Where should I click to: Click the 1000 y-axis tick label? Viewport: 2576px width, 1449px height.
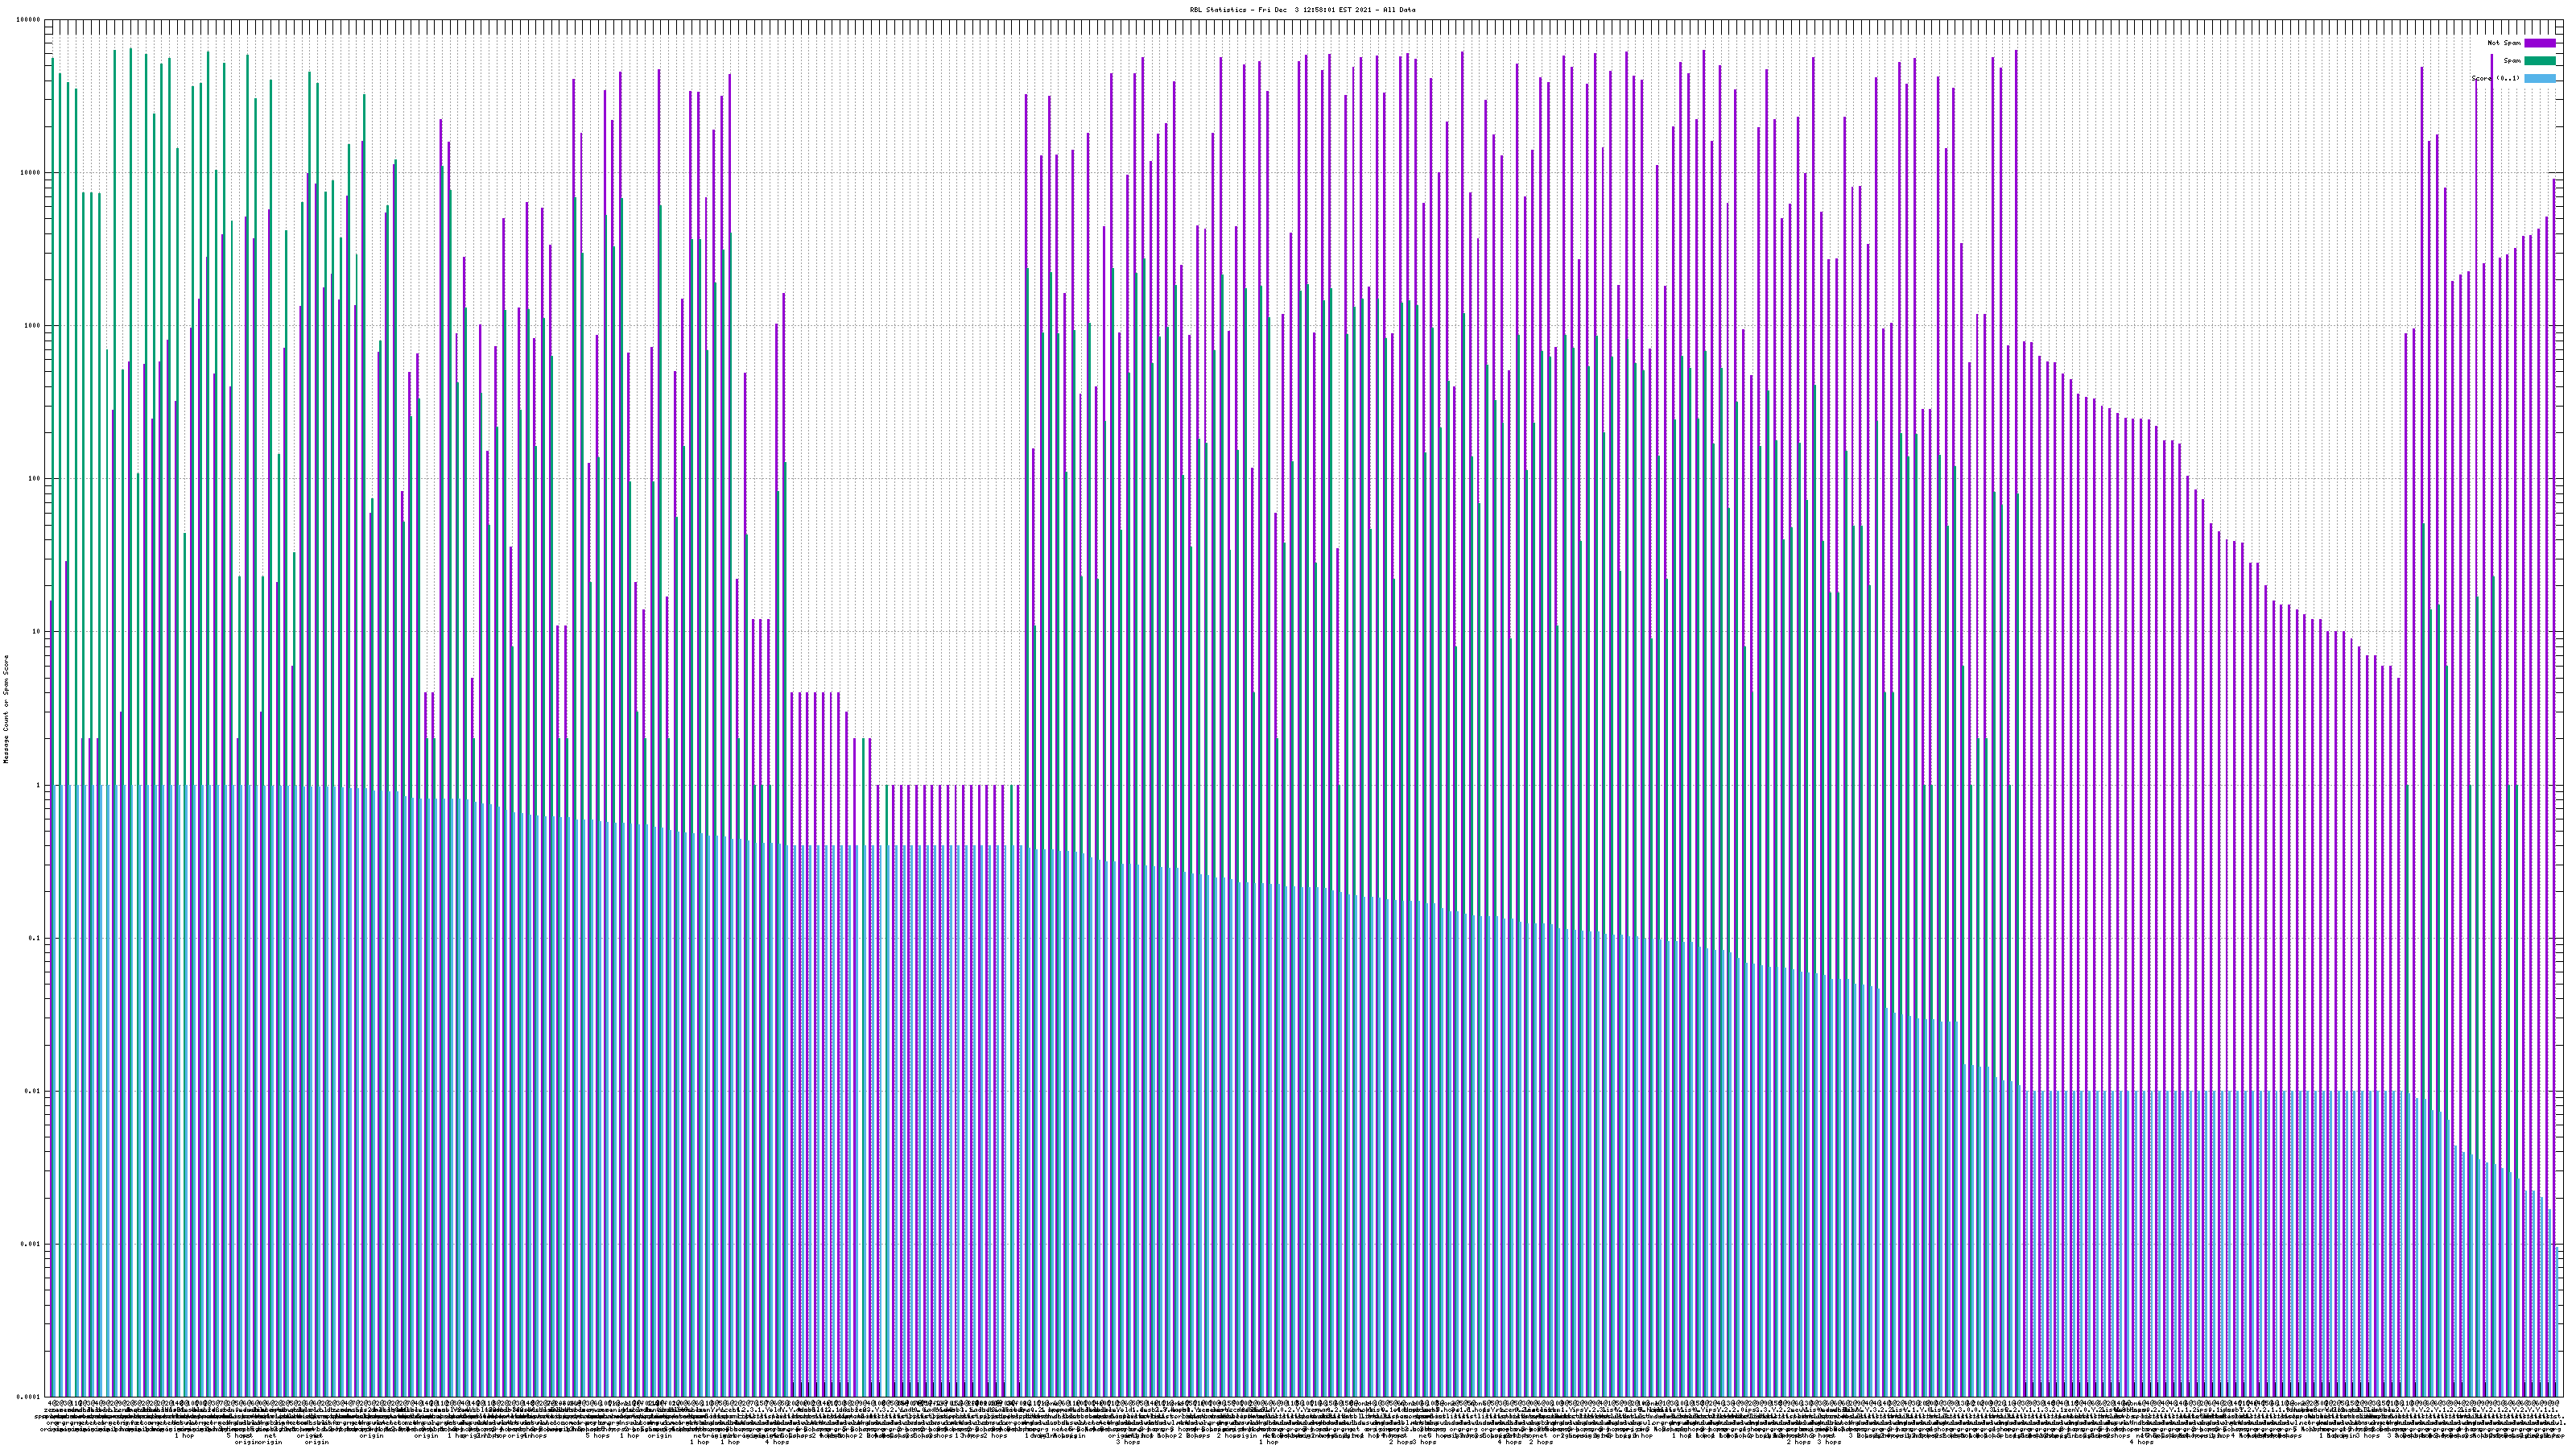tap(33, 326)
